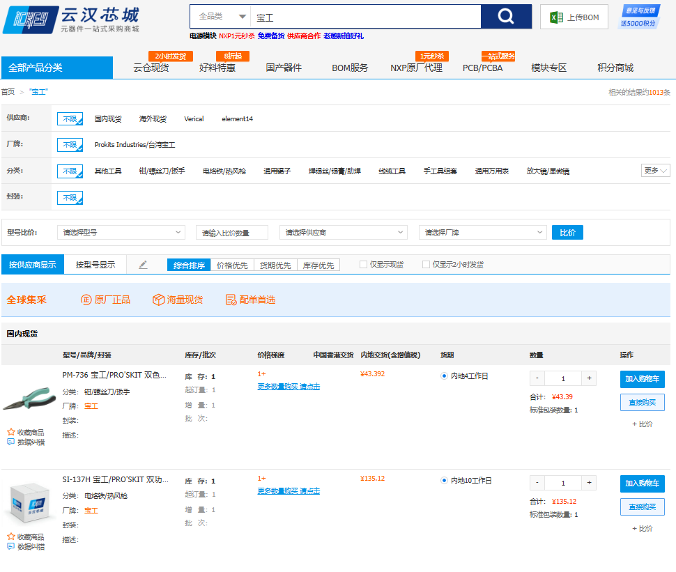Toggle the 仅显示现货 checkbox
Image resolution: width=676 pixels, height=572 pixels.
[x=363, y=265]
